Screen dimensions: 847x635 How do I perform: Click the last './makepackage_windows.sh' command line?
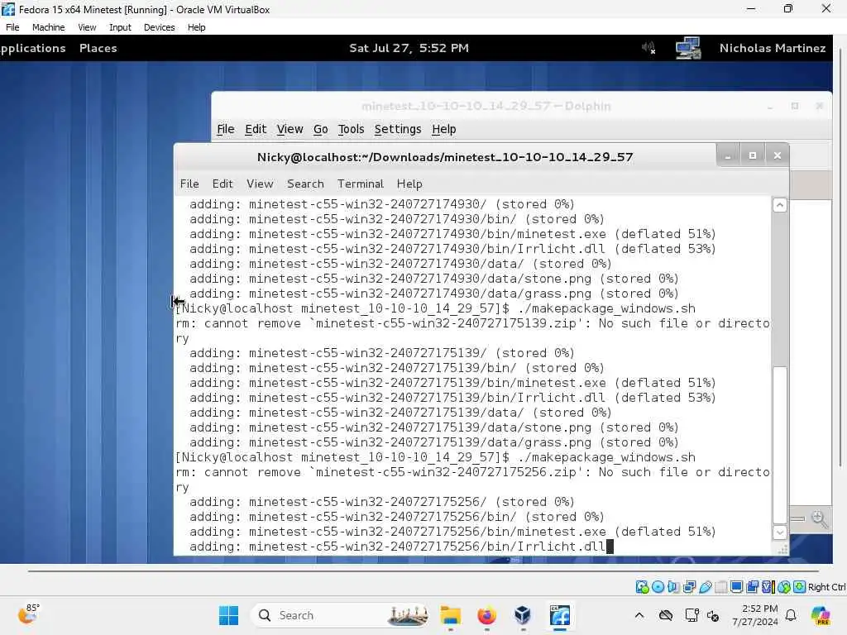tap(435, 457)
